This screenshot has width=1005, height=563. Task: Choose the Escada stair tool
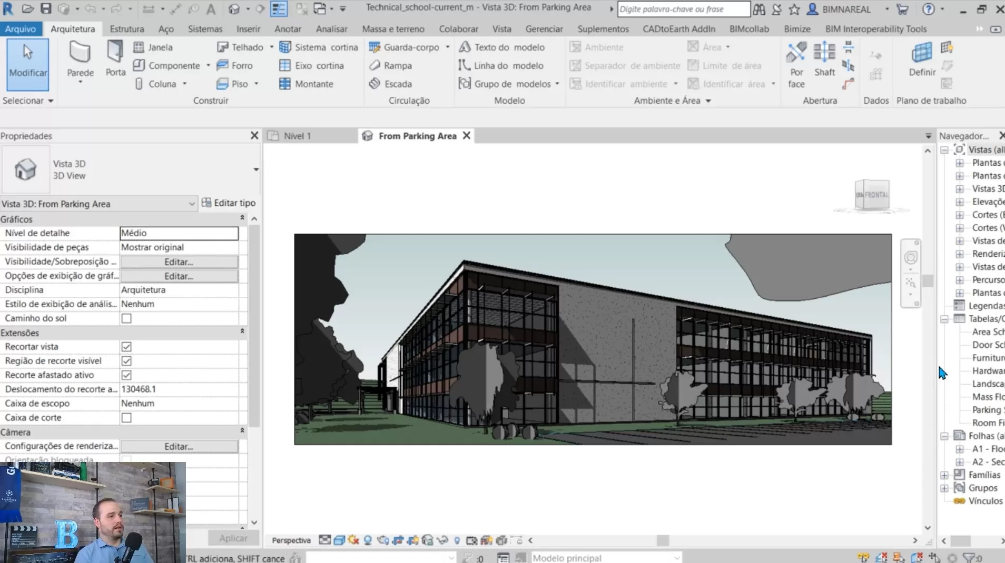pos(390,84)
